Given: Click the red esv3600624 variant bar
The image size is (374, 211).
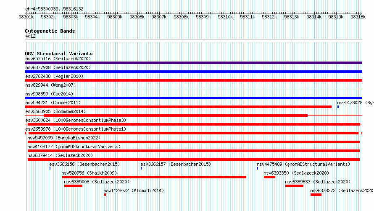Looking at the screenshot, I should [x=194, y=124].
